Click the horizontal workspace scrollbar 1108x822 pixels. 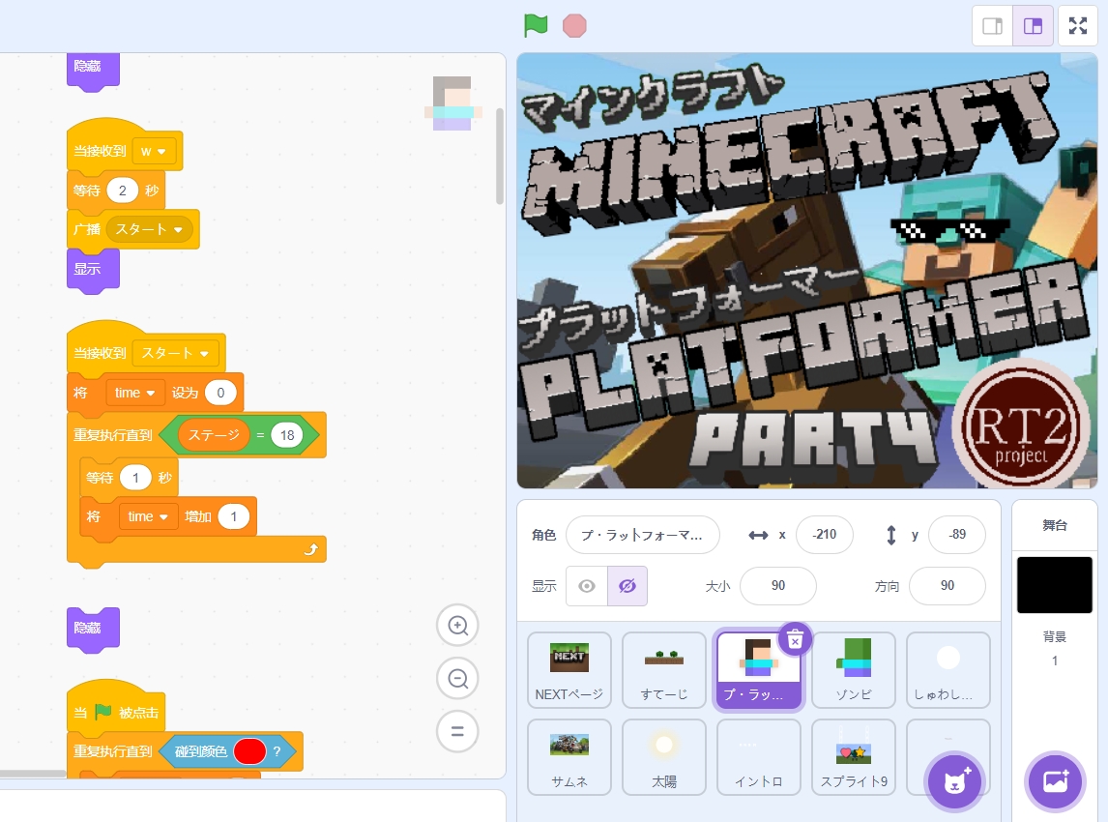pyautogui.click(x=33, y=774)
